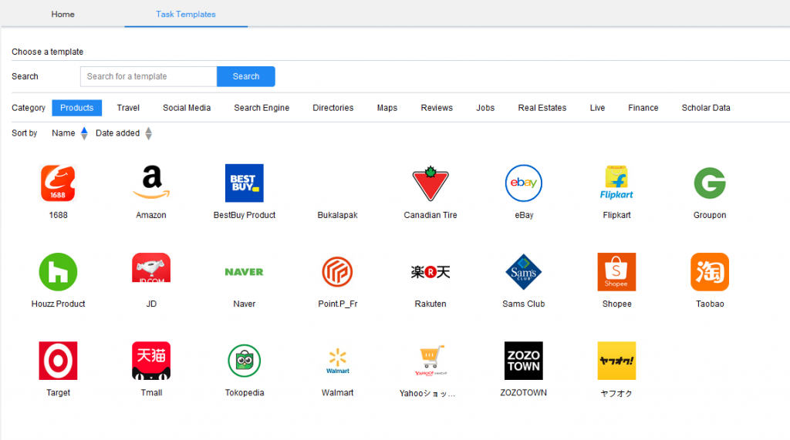Viewport: 790px width, 440px height.
Task: Open the Jobs category
Action: (x=485, y=108)
